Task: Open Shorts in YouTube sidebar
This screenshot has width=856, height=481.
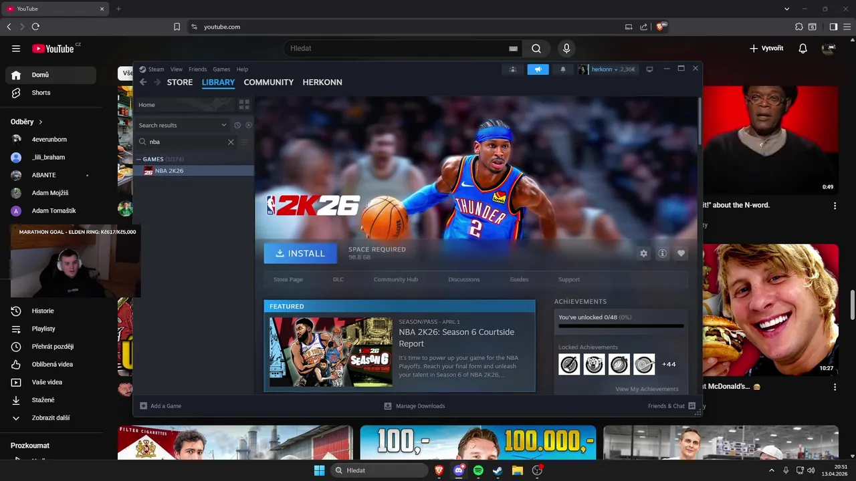Action: click(50, 93)
